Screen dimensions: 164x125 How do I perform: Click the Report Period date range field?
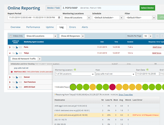click(x=34, y=17)
